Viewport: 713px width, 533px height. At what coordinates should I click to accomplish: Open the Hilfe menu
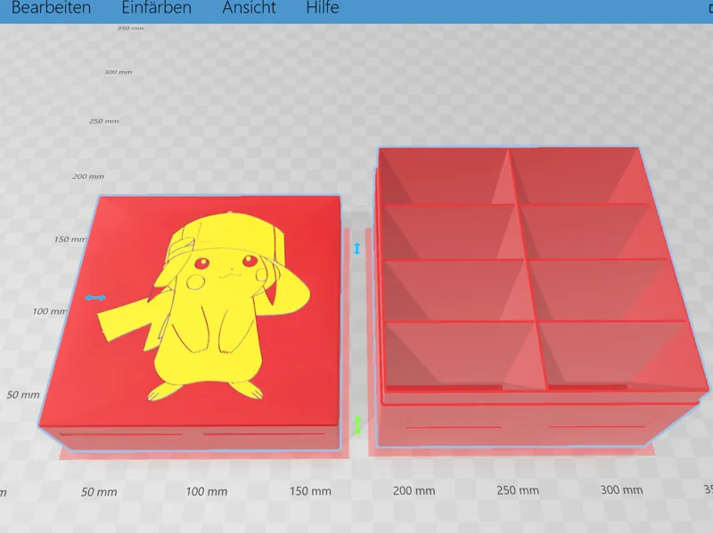[x=323, y=7]
